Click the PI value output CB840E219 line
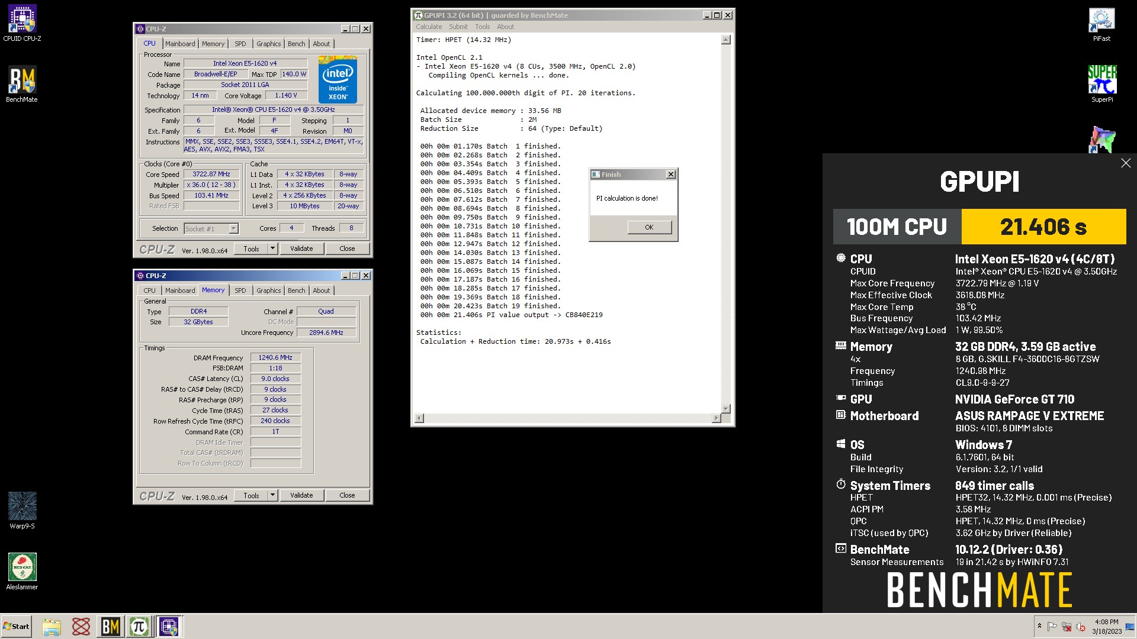Image resolution: width=1137 pixels, height=639 pixels. (x=511, y=315)
